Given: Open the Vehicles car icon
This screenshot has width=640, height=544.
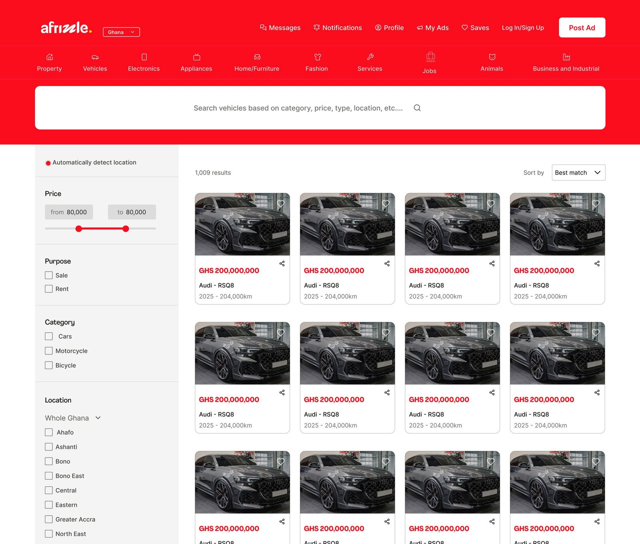Looking at the screenshot, I should click(x=95, y=57).
